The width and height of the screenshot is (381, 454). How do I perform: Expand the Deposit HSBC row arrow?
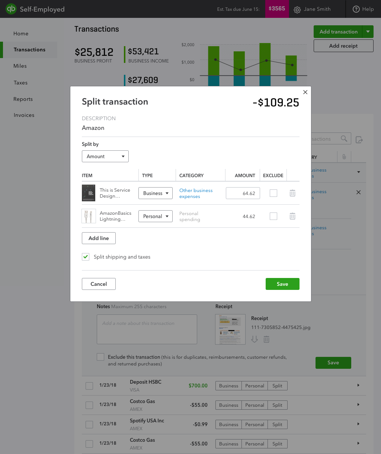(x=358, y=385)
